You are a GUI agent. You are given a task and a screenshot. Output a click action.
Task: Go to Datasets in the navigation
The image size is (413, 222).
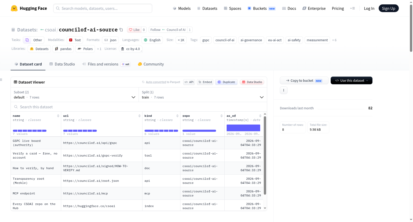(x=207, y=8)
